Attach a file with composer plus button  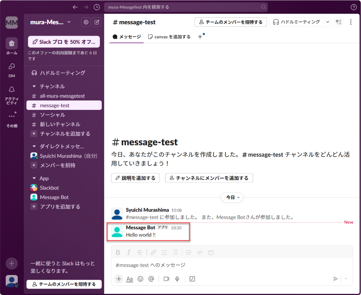pyautogui.click(x=119, y=279)
